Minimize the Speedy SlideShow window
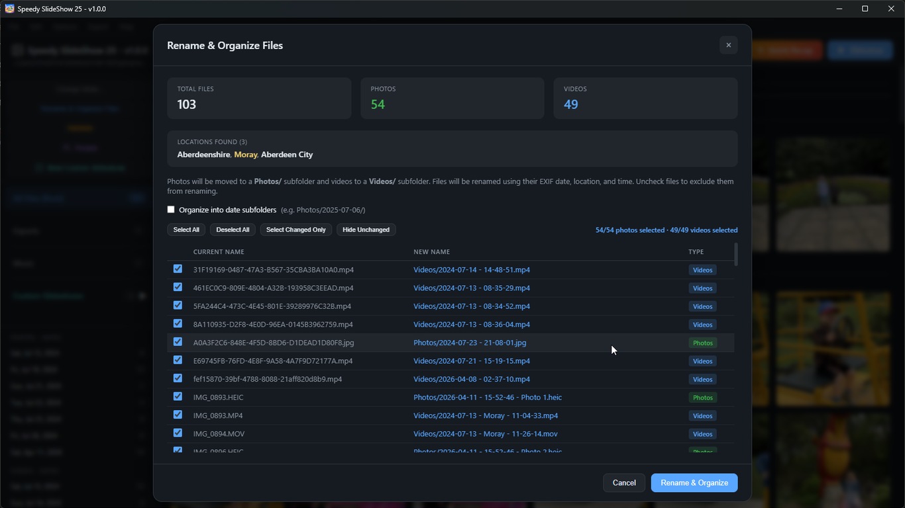The width and height of the screenshot is (905, 508). point(839,9)
